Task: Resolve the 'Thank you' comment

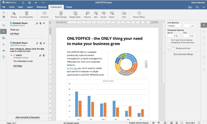Action: click(x=44, y=23)
